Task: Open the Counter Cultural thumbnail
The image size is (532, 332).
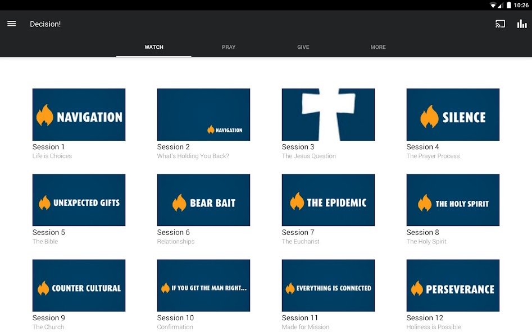Action: (79, 285)
